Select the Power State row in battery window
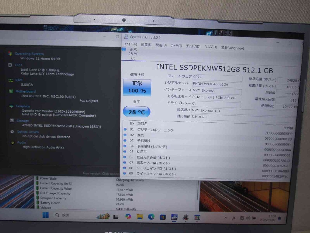 point(116,179)
